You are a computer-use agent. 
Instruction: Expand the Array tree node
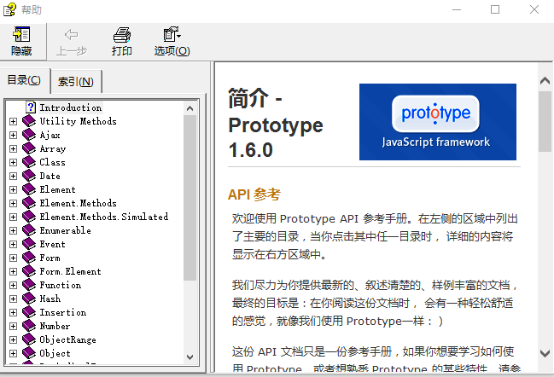(13, 148)
